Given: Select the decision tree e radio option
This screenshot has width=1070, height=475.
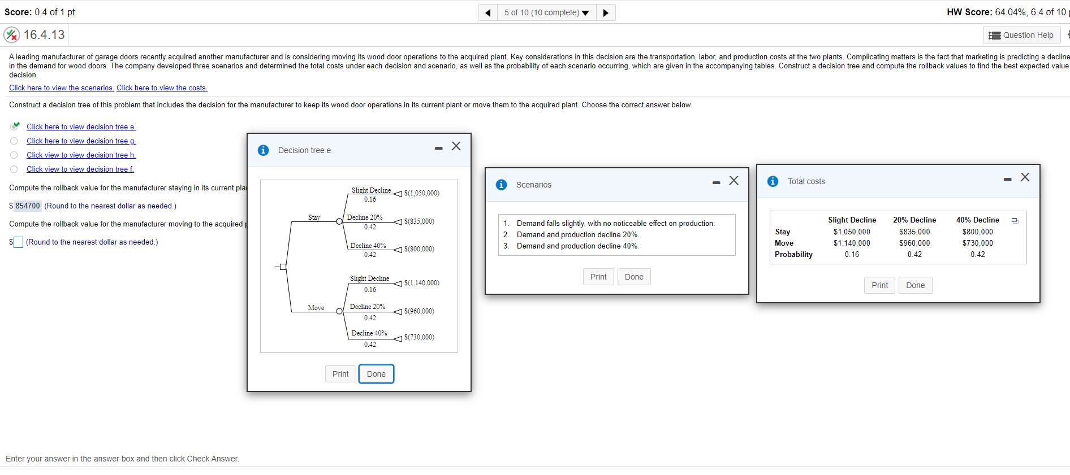Looking at the screenshot, I should click(14, 127).
